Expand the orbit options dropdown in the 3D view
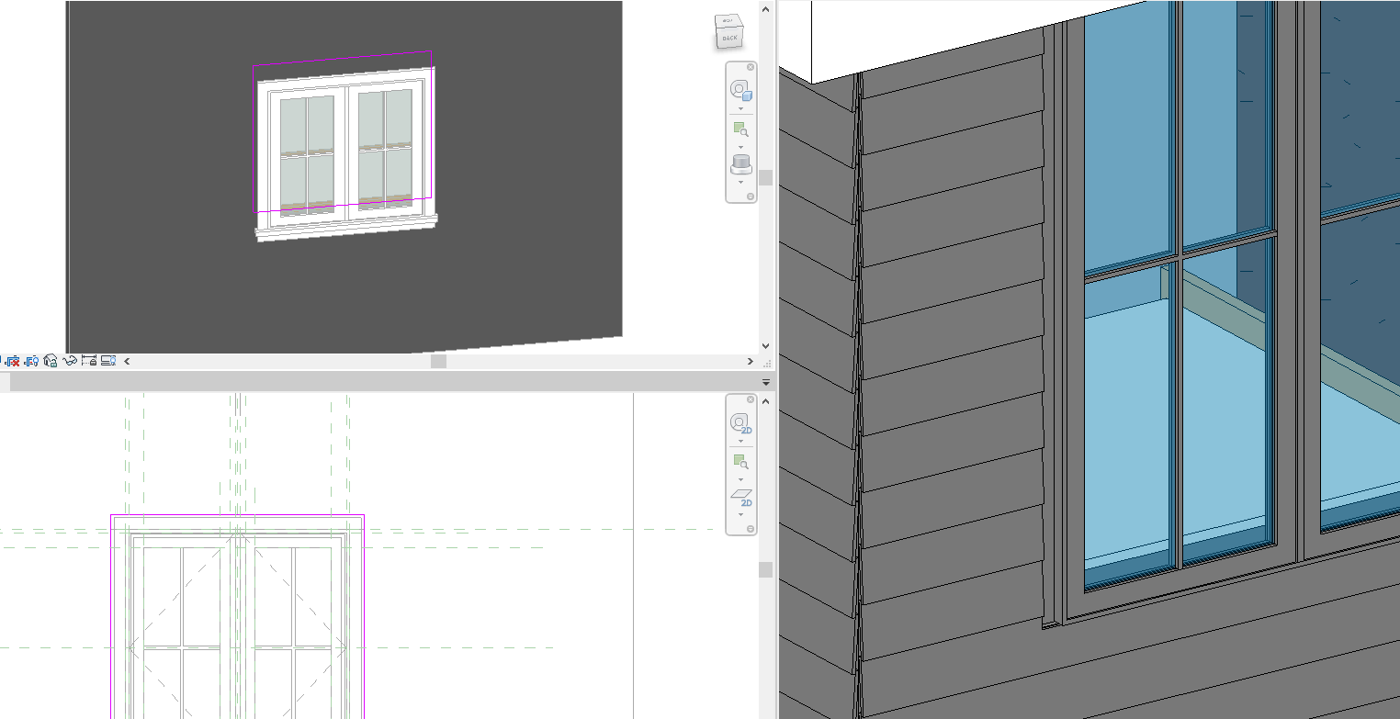1400x719 pixels. (740, 182)
